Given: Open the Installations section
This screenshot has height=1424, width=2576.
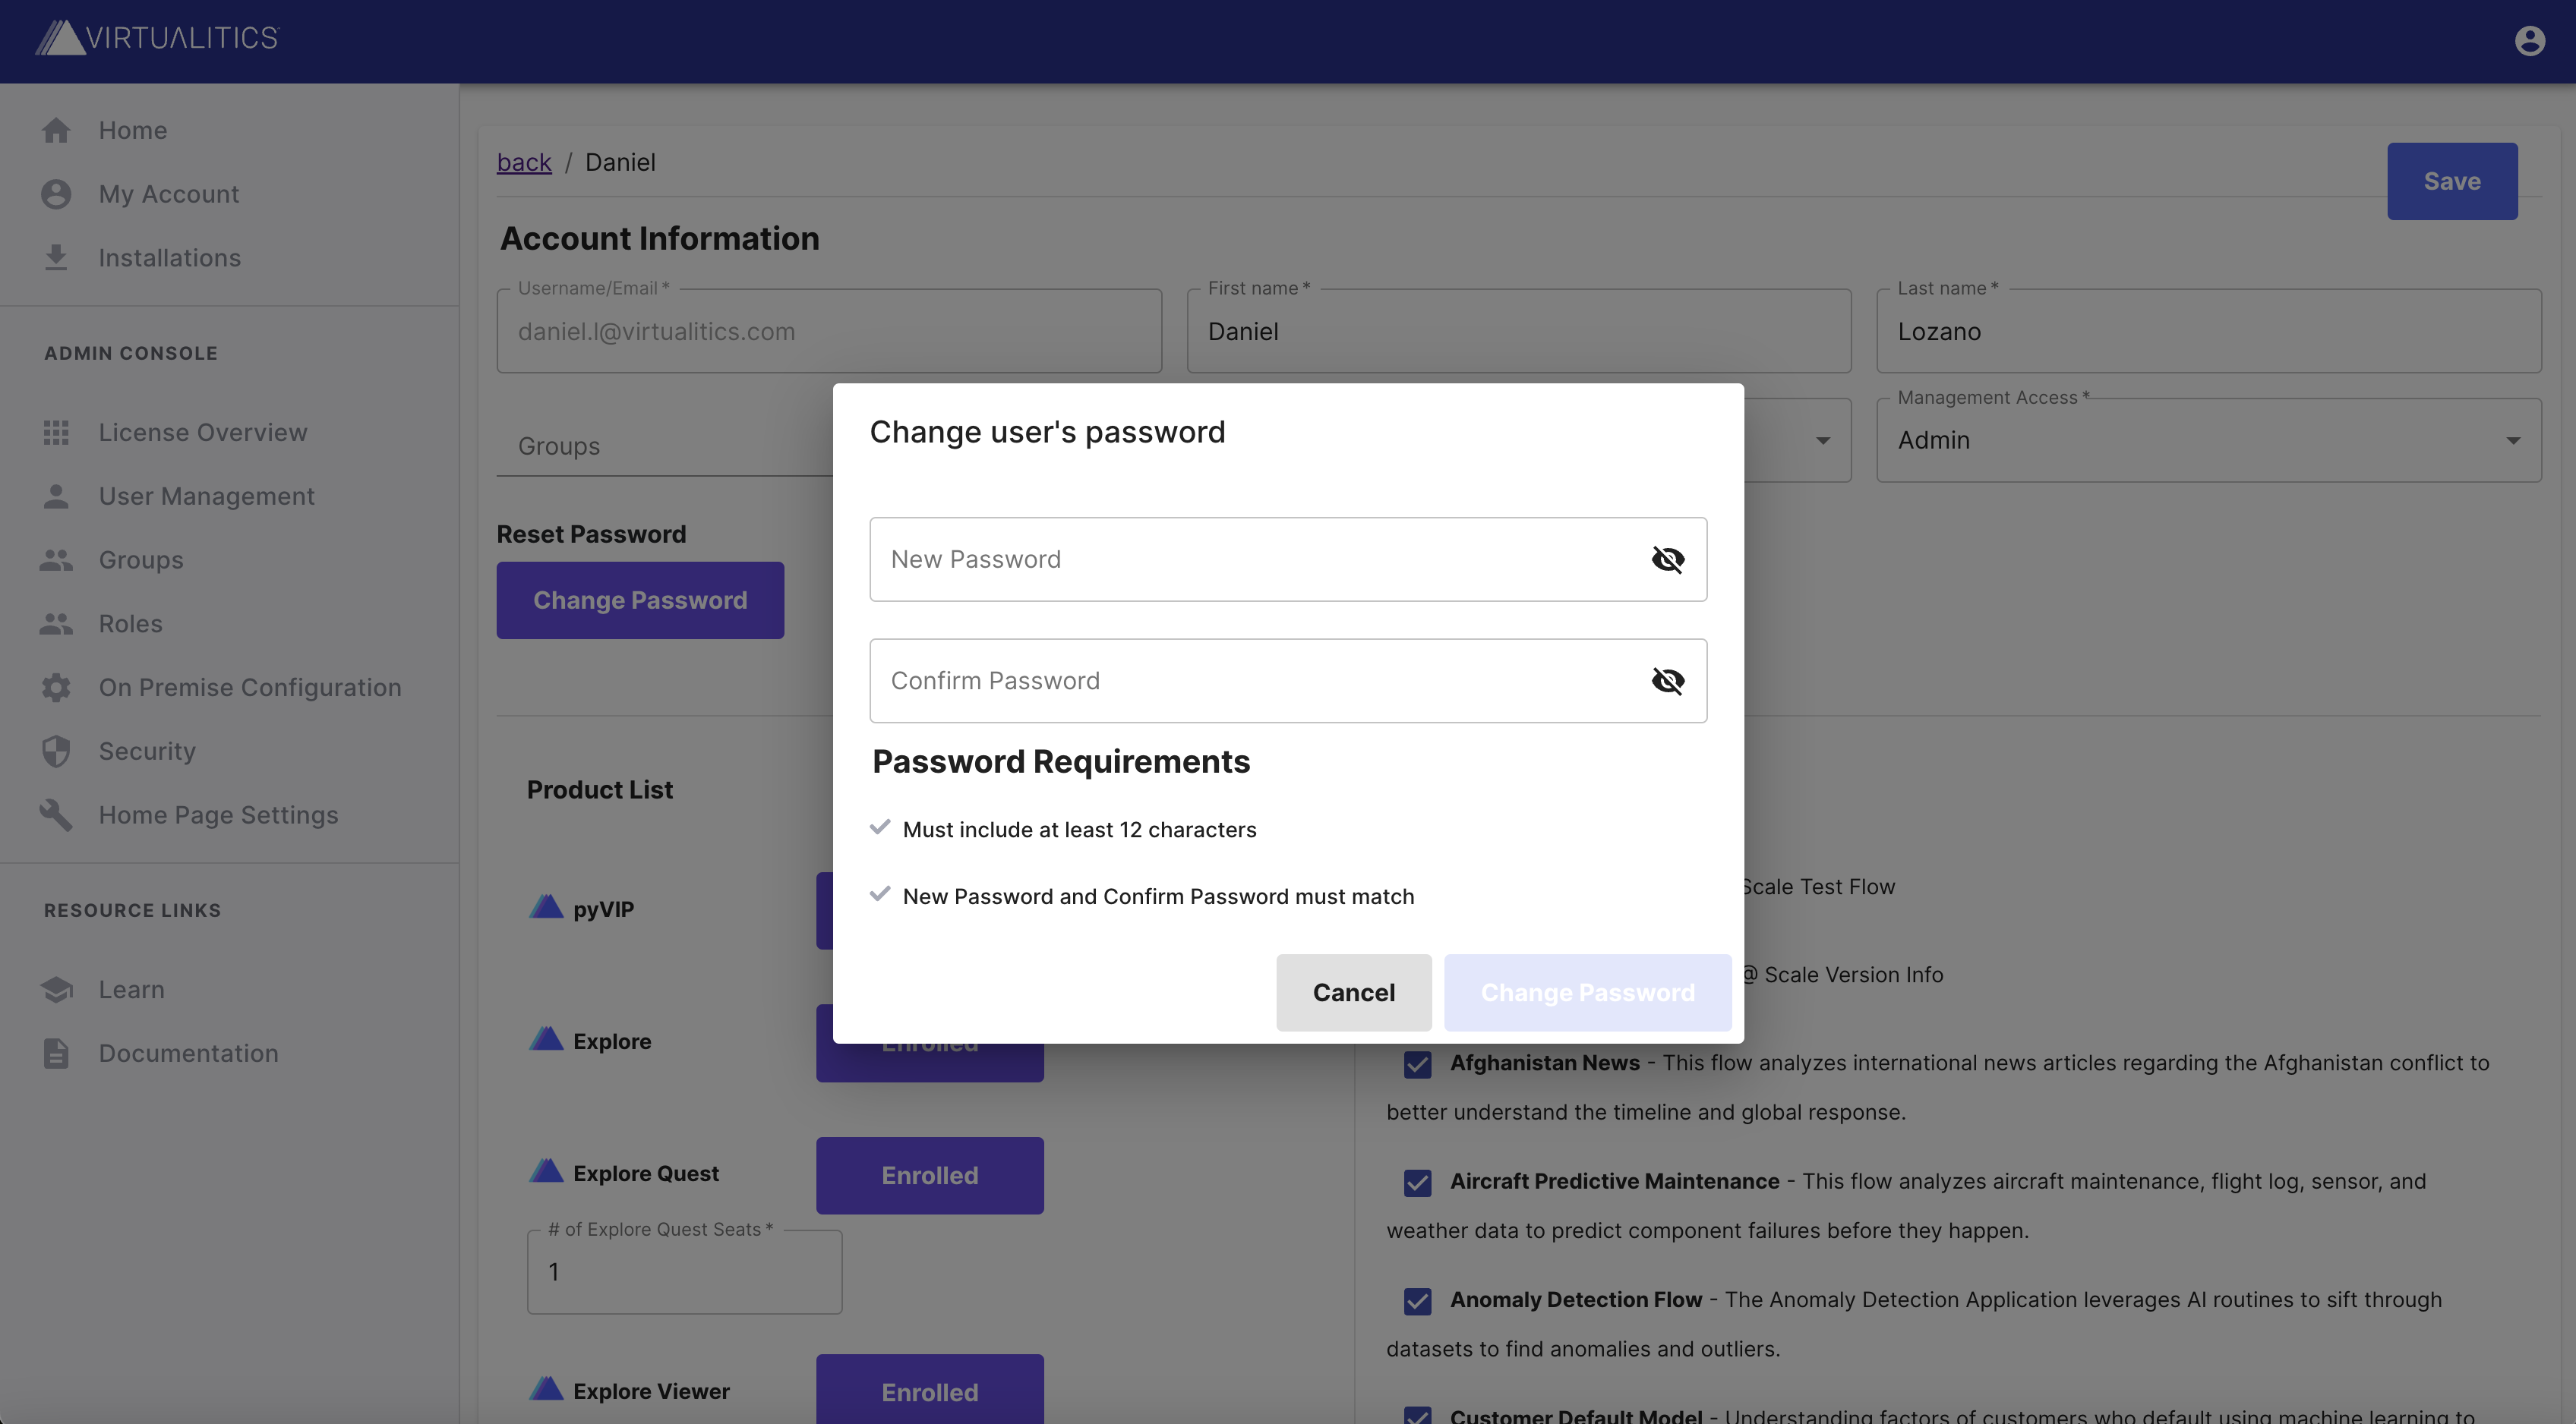Looking at the screenshot, I should click(x=170, y=257).
